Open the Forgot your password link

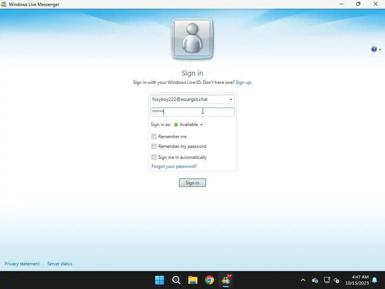pyautogui.click(x=174, y=166)
